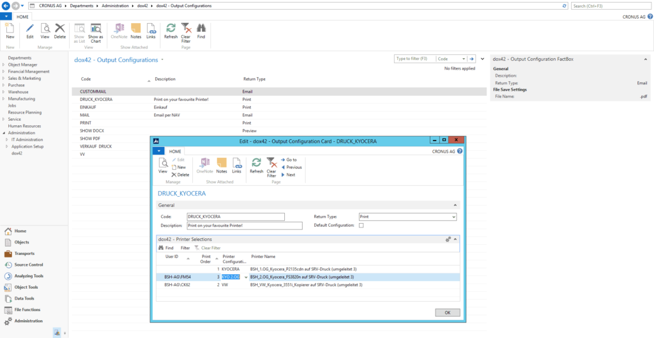Screen dimensions: 654x338
Task: Open the Return Type dropdown
Action: point(453,217)
